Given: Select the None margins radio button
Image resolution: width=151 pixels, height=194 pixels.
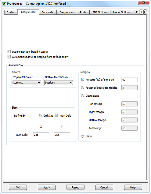Looking at the screenshot, I should point(82,136).
